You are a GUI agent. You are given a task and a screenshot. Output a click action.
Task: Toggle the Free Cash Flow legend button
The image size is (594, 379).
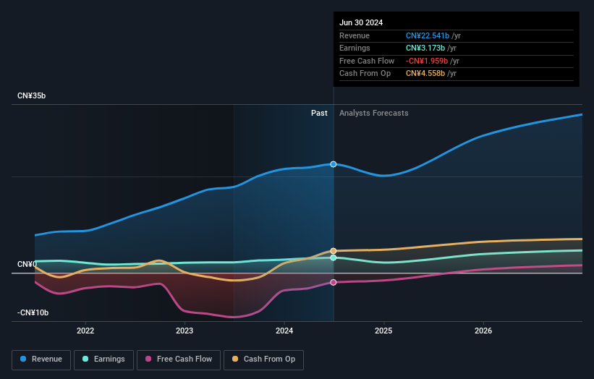179,359
